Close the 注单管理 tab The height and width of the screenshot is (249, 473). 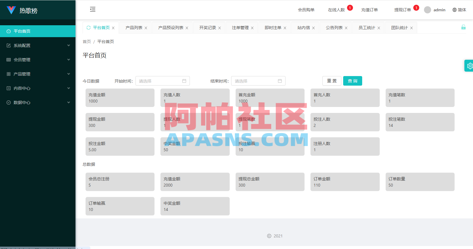pos(252,28)
